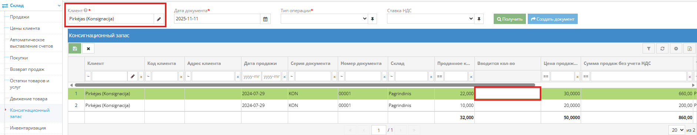The height and width of the screenshot is (135, 697).
Task: Select Консигнационный запас in the sidebar
Action: point(30,113)
